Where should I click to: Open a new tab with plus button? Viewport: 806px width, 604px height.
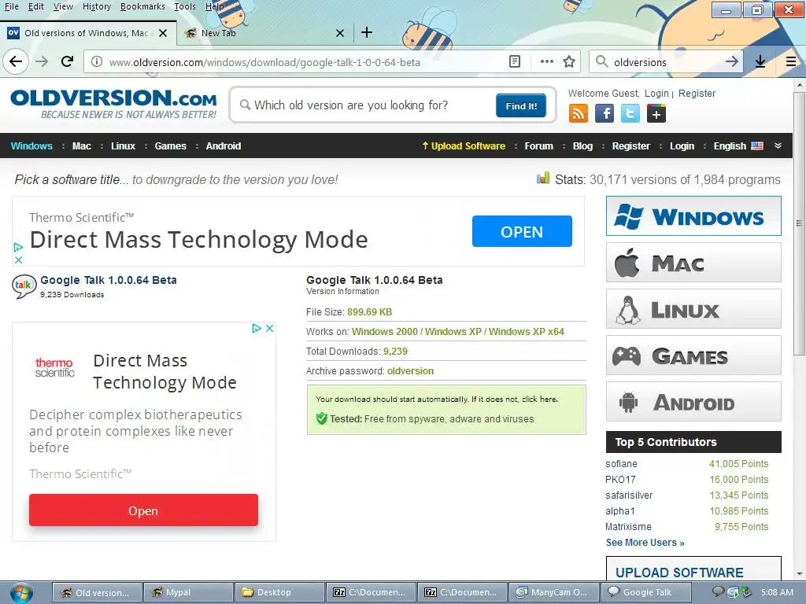[367, 32]
